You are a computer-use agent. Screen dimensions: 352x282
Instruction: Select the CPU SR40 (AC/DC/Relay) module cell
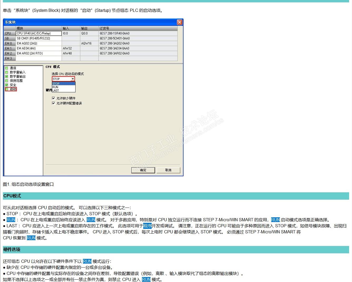(39, 33)
